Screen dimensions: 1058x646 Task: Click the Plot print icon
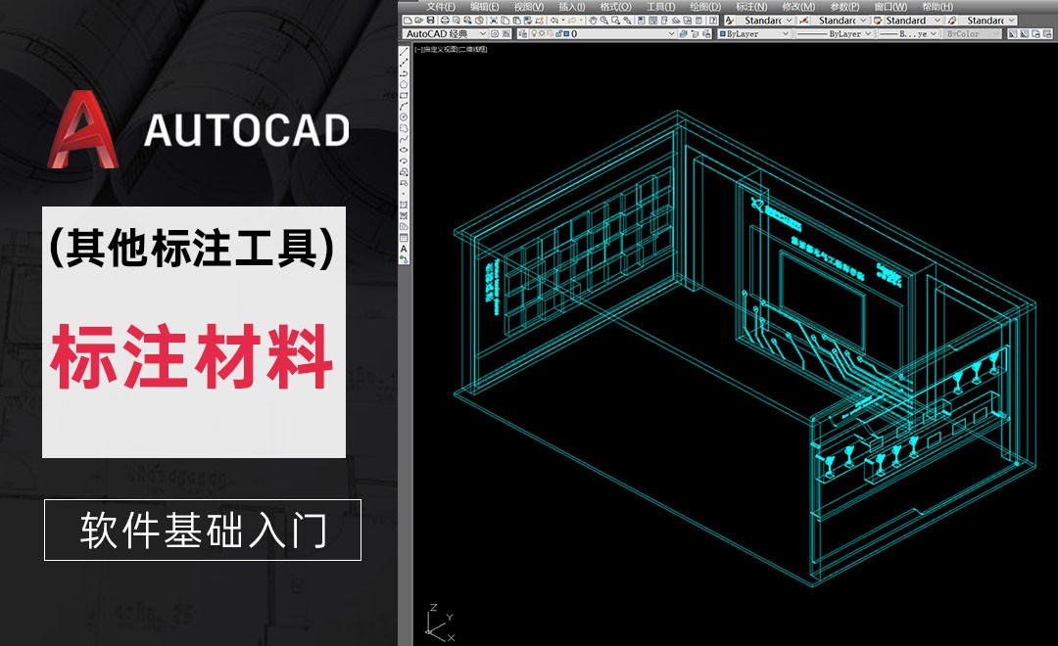point(445,21)
